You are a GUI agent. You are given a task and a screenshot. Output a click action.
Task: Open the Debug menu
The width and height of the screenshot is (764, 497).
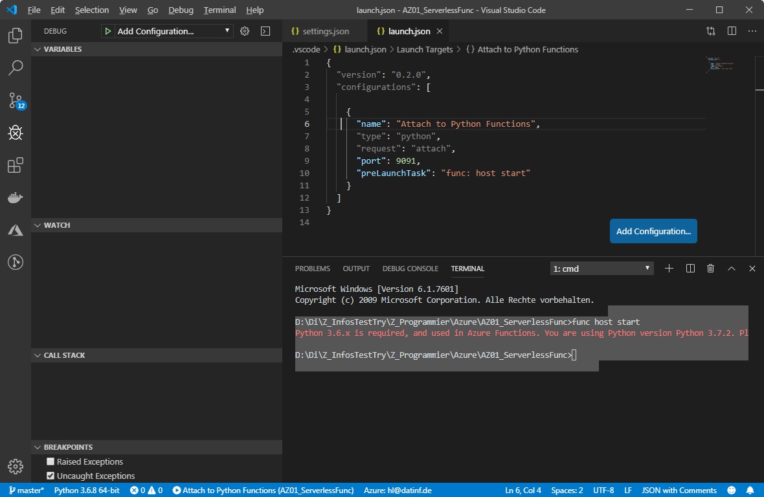pyautogui.click(x=181, y=10)
